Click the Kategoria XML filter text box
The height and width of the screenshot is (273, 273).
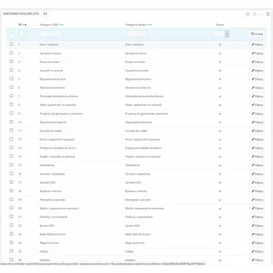pos(51,34)
